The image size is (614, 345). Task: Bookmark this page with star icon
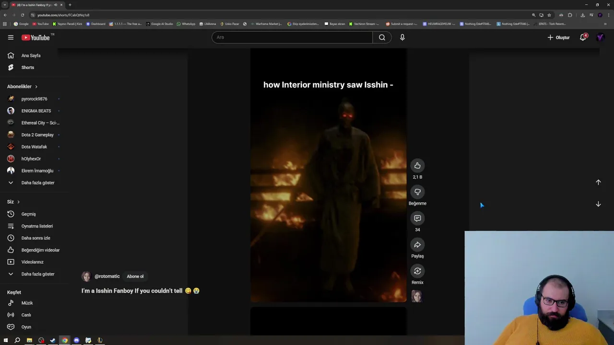(549, 15)
